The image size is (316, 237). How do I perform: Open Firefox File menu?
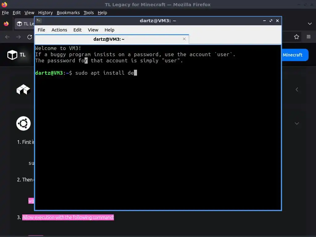point(5,13)
